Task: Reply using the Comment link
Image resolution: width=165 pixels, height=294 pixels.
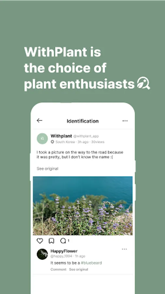Action: 58,269
